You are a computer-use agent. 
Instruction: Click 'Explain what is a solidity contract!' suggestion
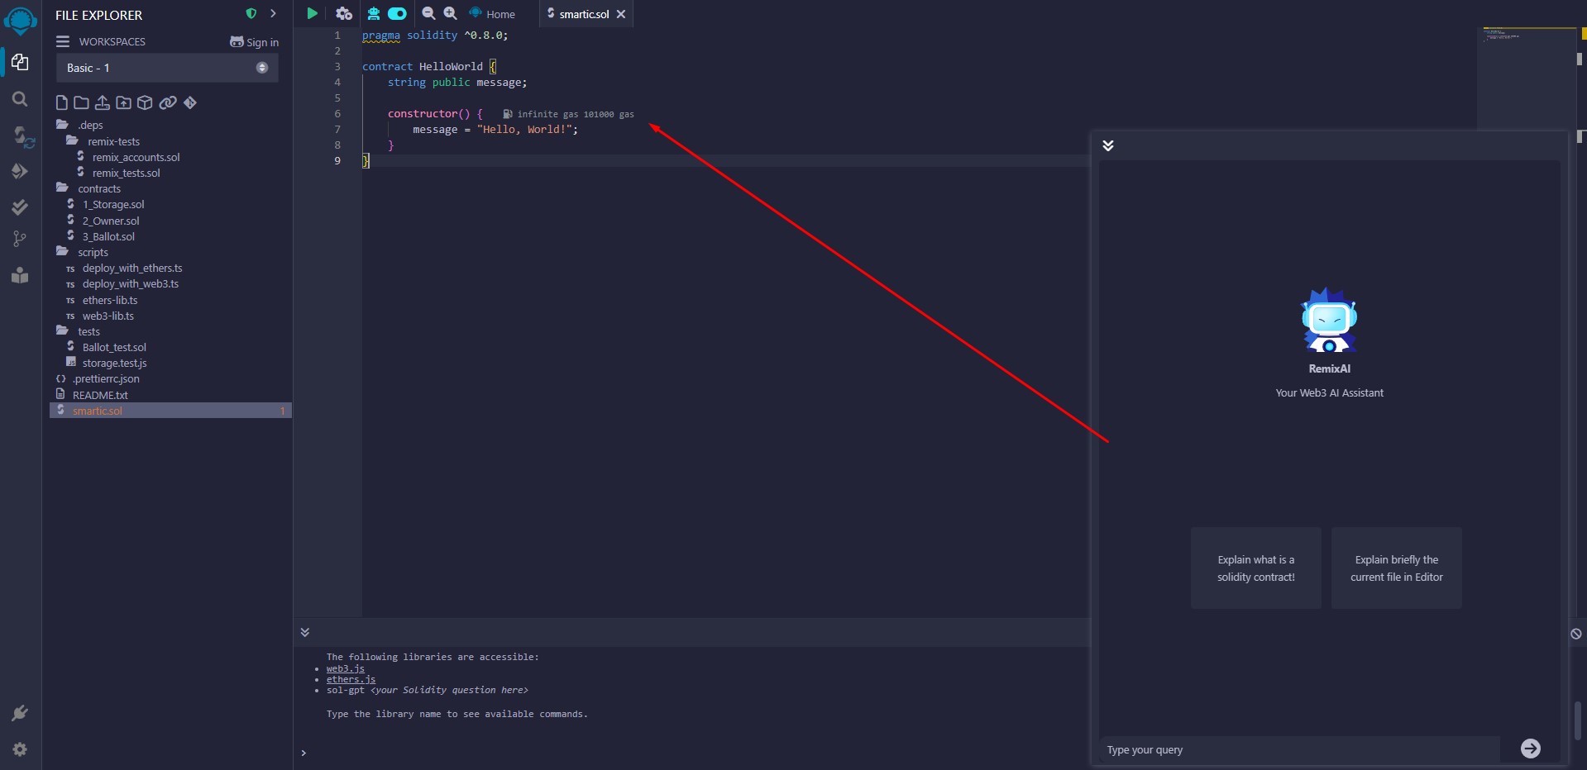coord(1255,568)
